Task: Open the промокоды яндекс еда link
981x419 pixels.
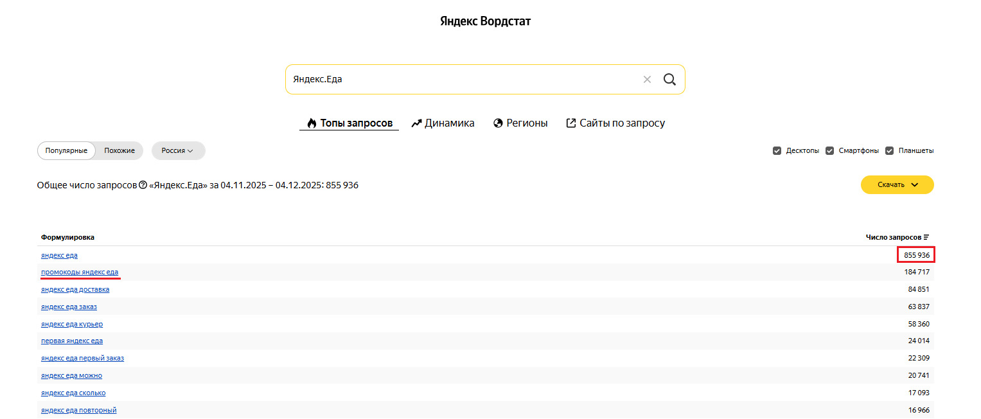Action: pos(80,272)
